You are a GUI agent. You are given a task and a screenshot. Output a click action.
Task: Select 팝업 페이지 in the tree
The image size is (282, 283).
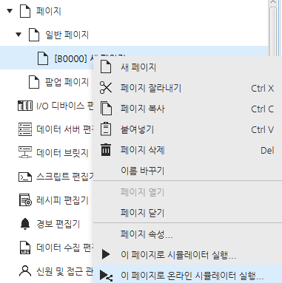67,82
